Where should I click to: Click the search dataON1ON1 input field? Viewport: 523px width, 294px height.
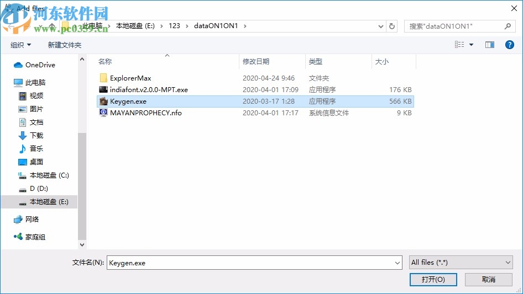coord(454,26)
